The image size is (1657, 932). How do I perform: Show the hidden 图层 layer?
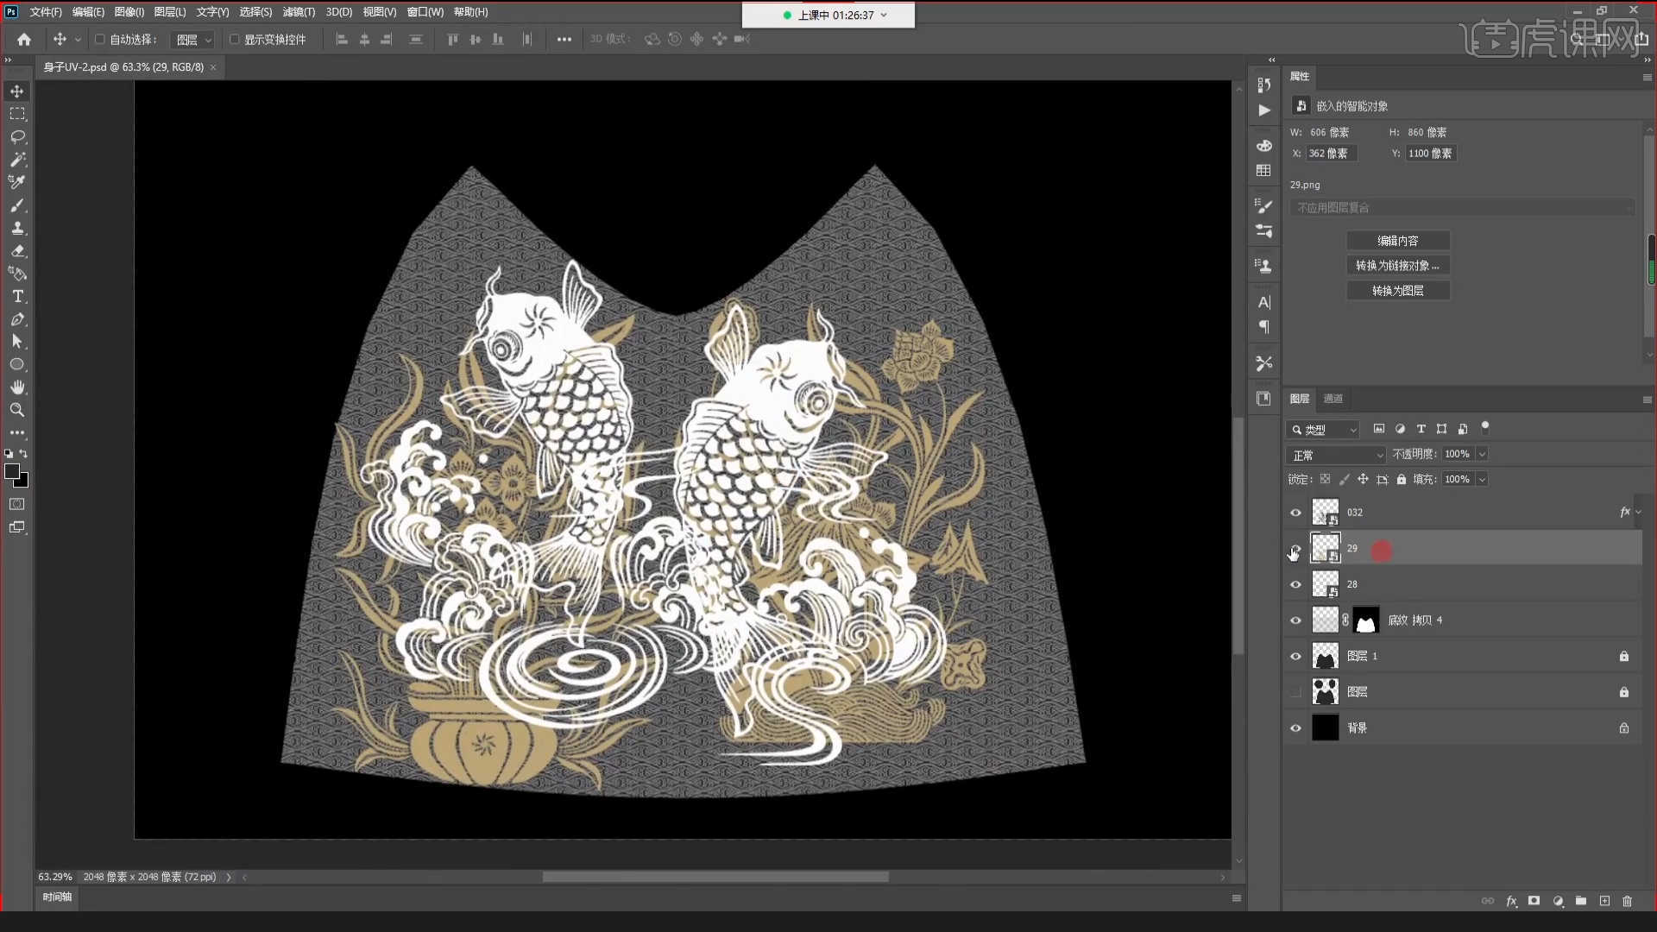coord(1295,692)
